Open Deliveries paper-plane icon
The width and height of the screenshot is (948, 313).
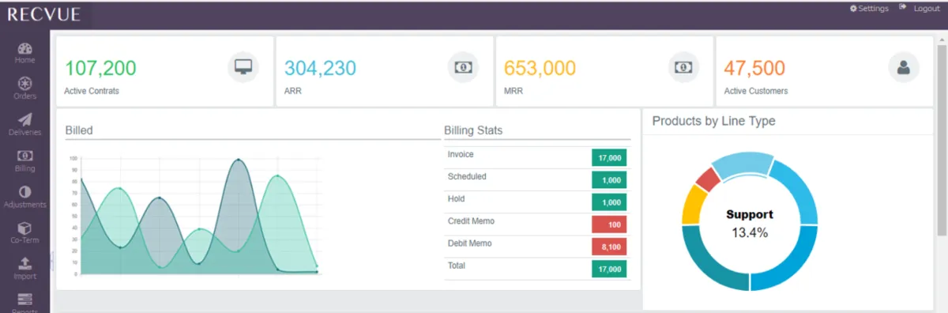tap(24, 119)
